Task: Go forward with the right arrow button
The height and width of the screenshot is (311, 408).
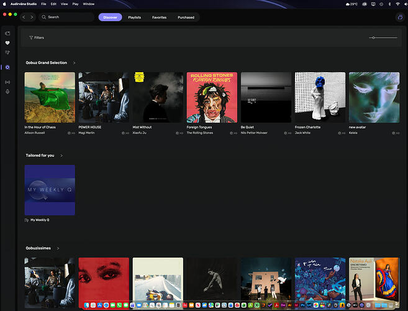Action: (32, 17)
